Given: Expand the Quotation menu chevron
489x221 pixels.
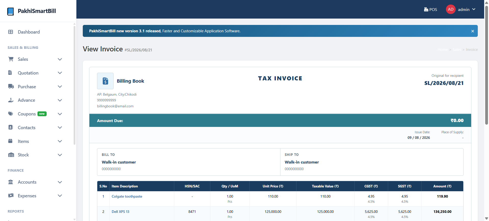Looking at the screenshot, I should click(60, 73).
